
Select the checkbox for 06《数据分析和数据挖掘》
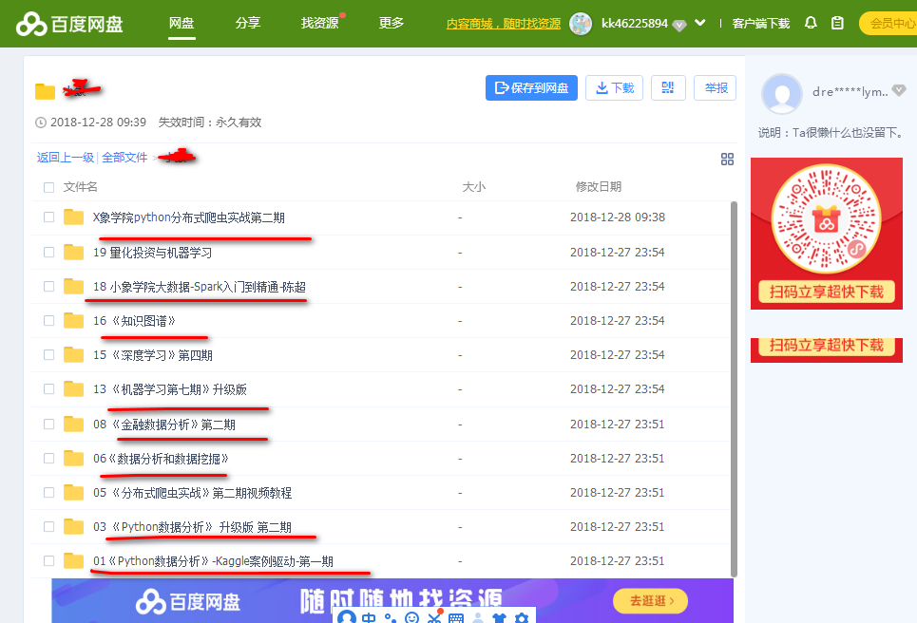click(x=49, y=458)
